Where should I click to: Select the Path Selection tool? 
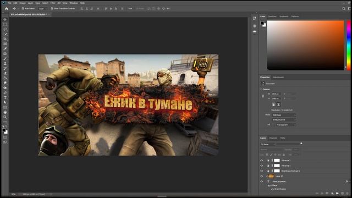click(5, 103)
